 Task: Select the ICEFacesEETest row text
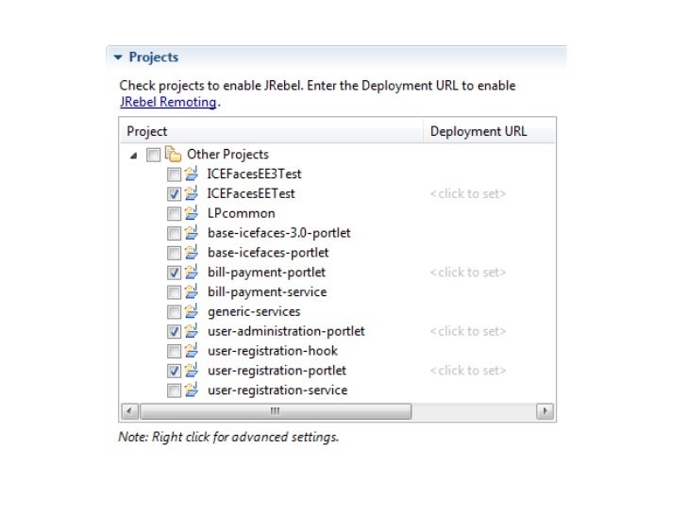pos(251,193)
